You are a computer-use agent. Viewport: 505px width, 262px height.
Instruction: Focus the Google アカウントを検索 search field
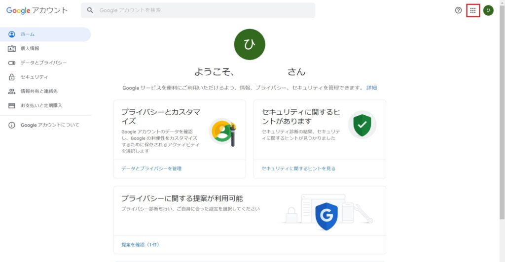click(x=202, y=10)
